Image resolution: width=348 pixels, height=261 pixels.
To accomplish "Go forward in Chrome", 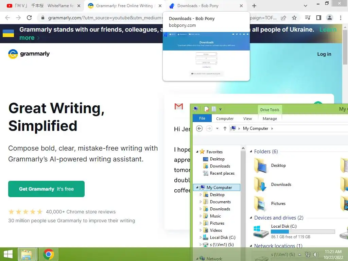I will tap(18, 18).
